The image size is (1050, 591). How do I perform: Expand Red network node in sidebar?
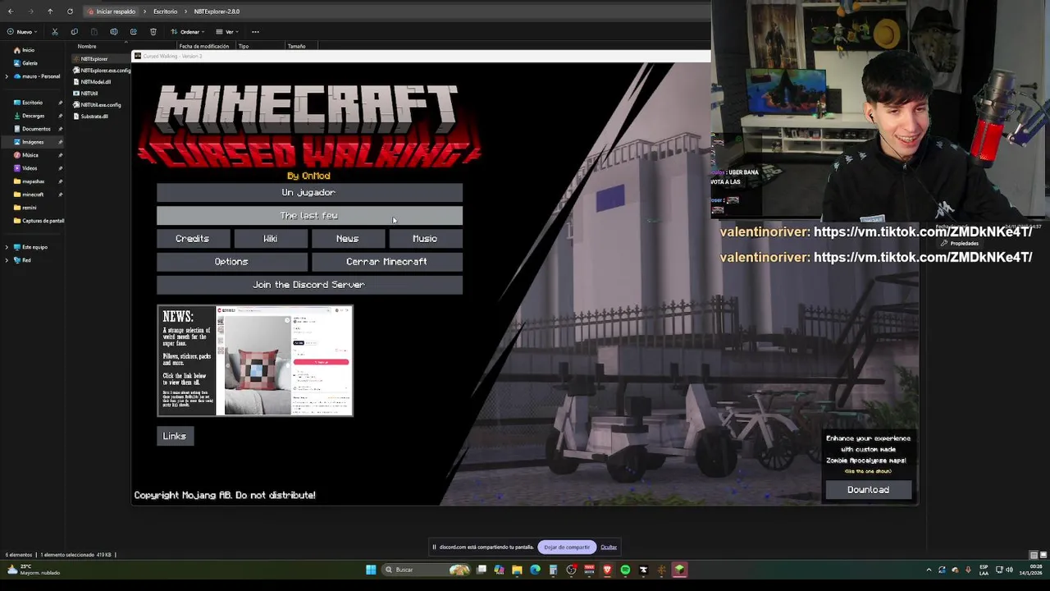[x=7, y=260]
